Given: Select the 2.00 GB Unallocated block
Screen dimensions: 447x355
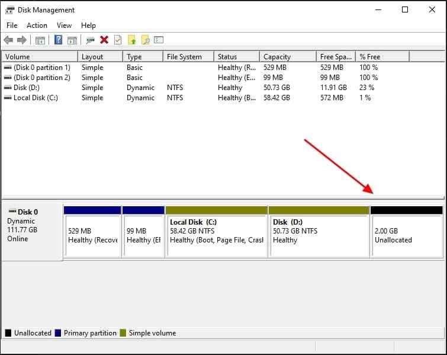Looking at the screenshot, I should [x=407, y=232].
